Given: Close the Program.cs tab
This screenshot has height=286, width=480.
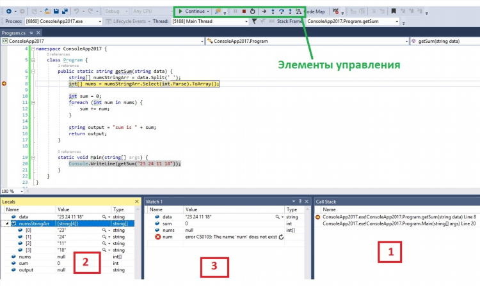Looking at the screenshot, I should tap(38, 33).
